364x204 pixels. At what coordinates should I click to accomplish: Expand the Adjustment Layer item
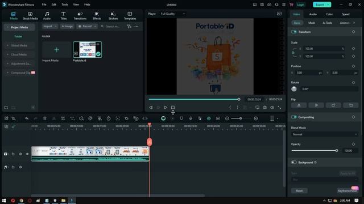(7, 63)
